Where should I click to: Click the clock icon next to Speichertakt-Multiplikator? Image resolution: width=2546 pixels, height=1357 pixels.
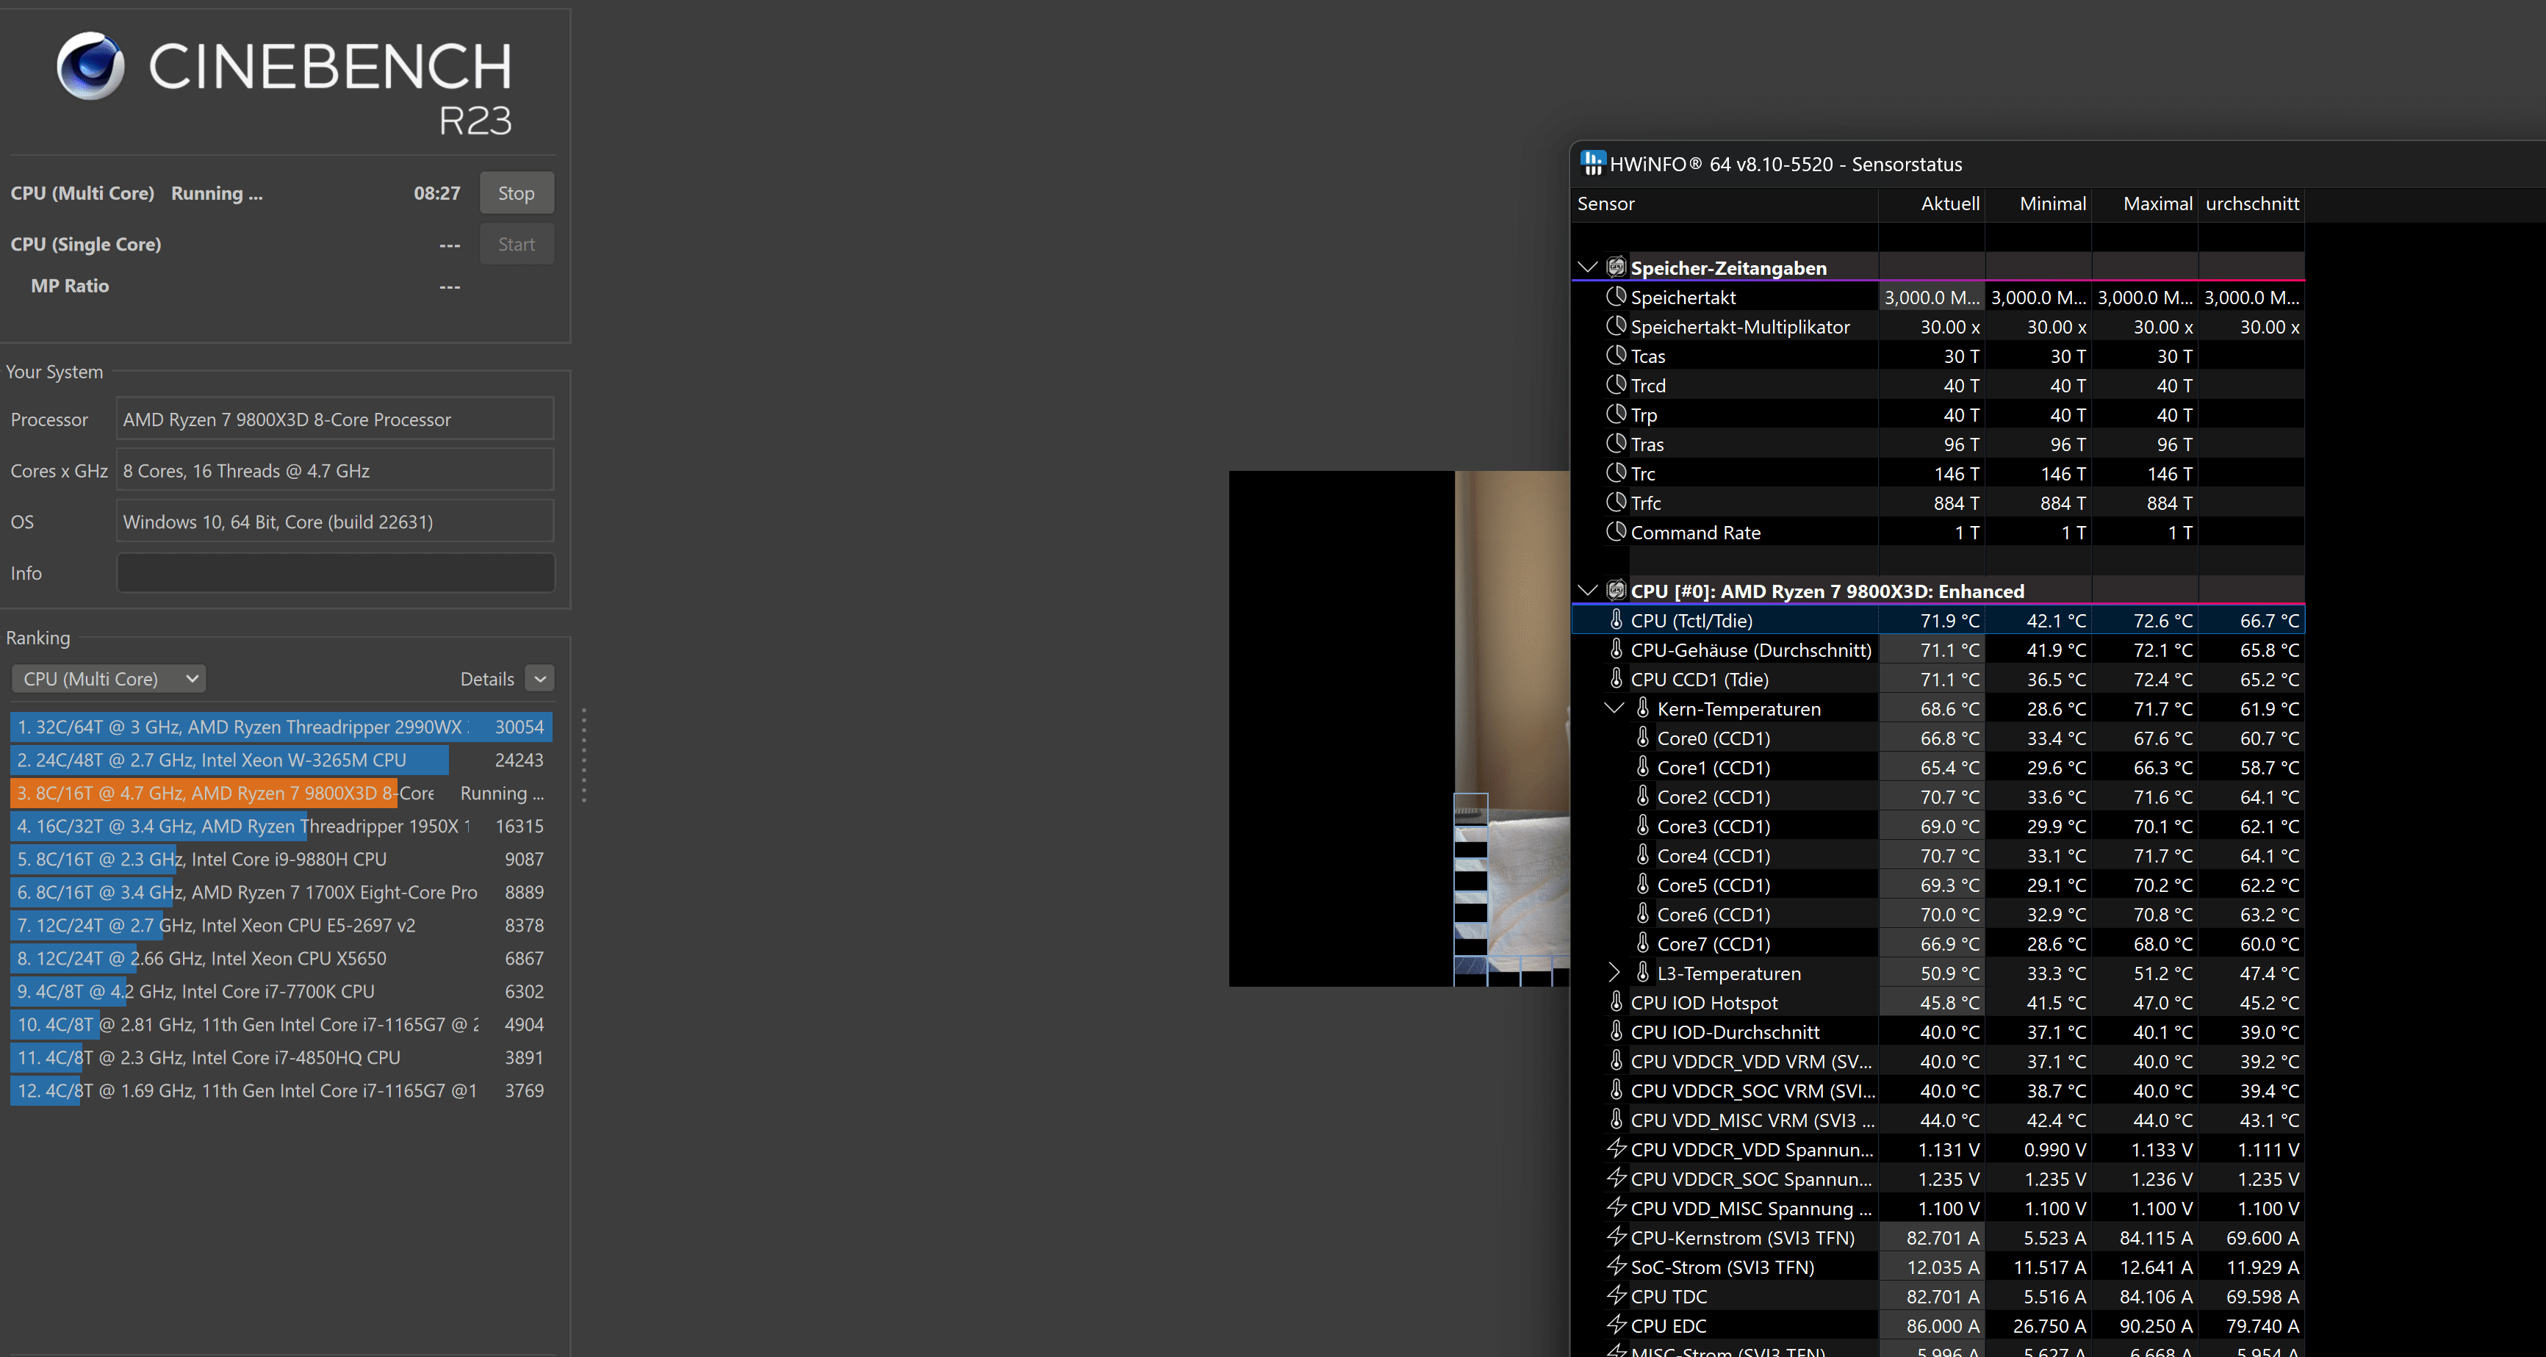coord(1616,326)
